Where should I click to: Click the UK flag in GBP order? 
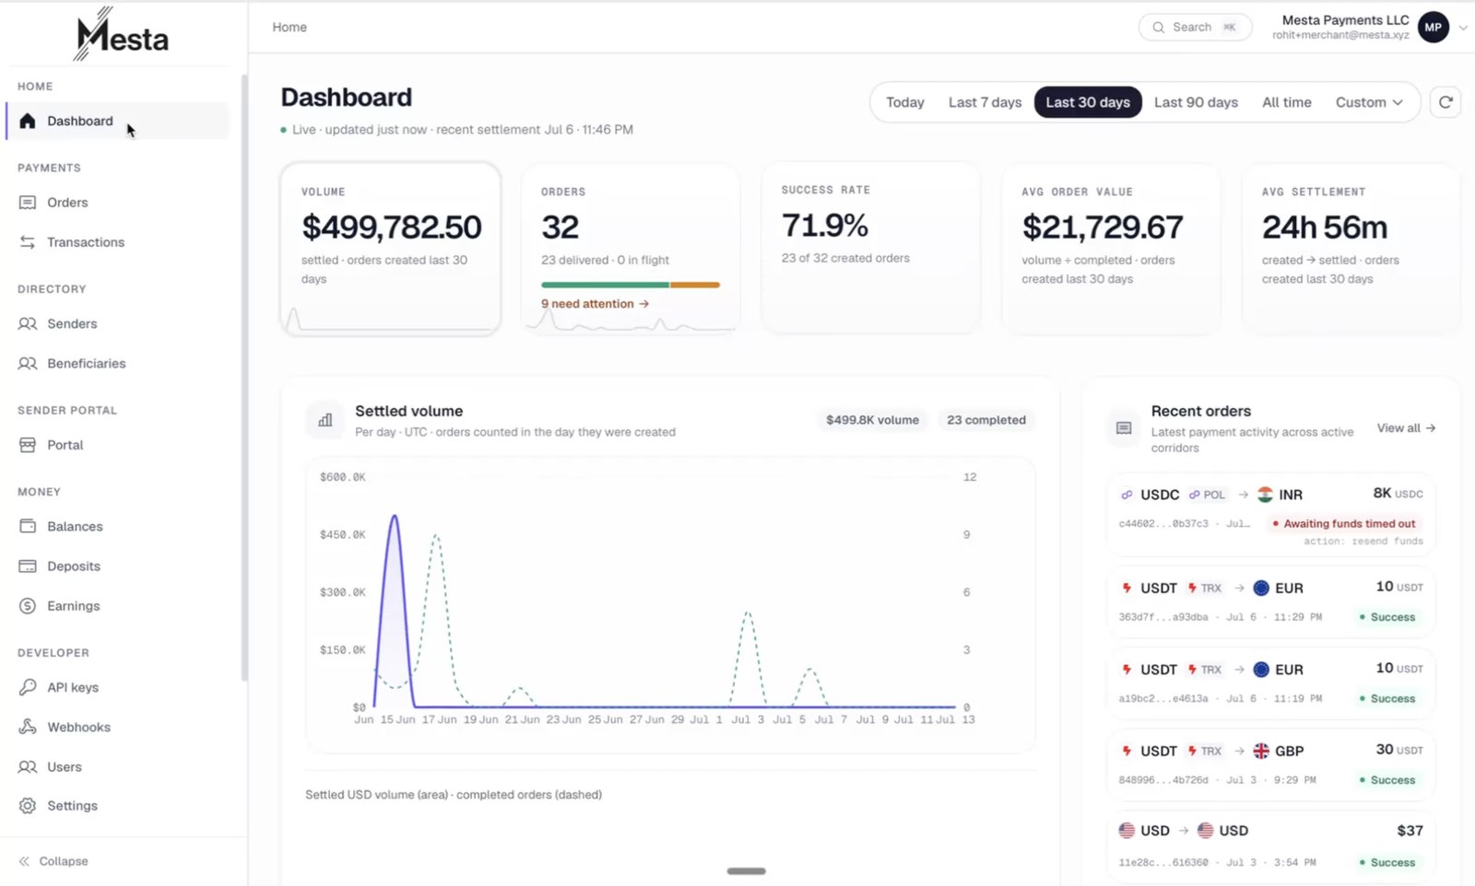click(1261, 751)
